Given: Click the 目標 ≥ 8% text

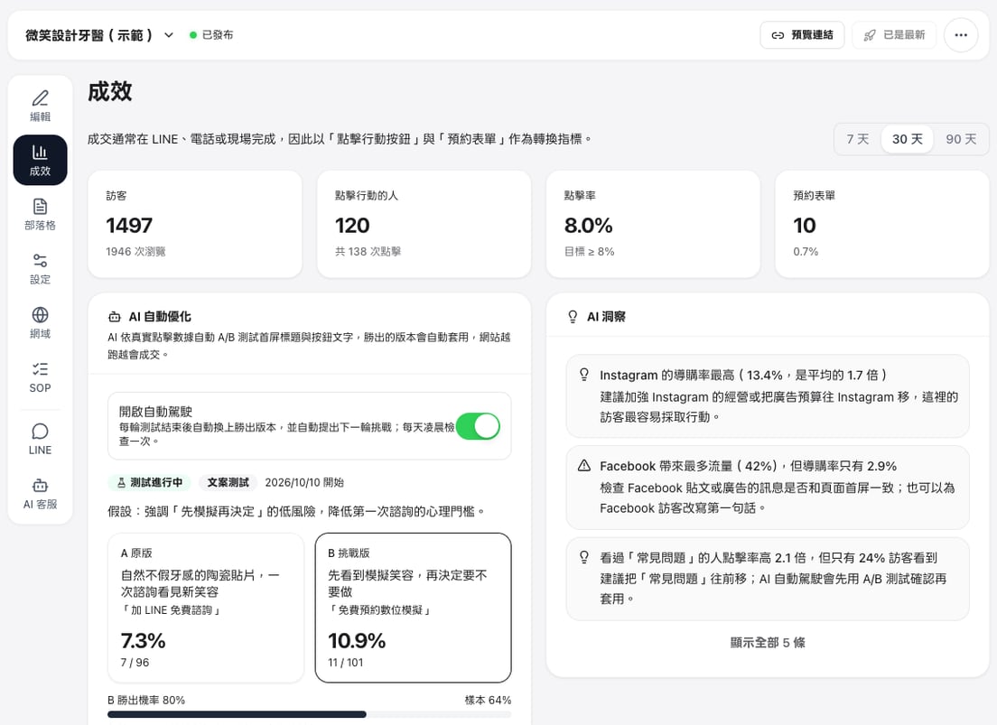Looking at the screenshot, I should click(590, 252).
